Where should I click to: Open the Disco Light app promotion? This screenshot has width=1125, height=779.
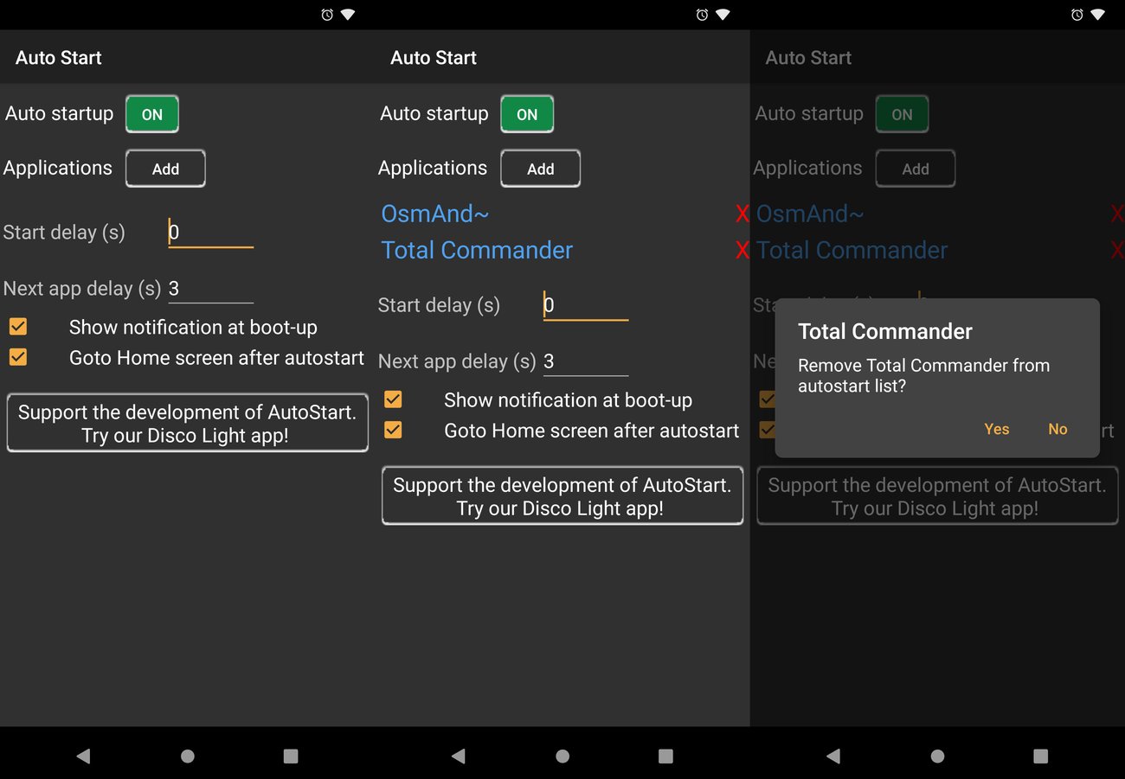point(562,496)
